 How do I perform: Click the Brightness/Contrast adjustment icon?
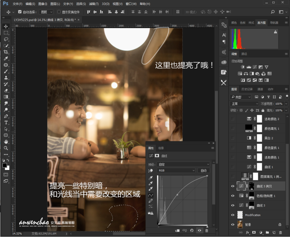pyautogui.click(x=243, y=67)
